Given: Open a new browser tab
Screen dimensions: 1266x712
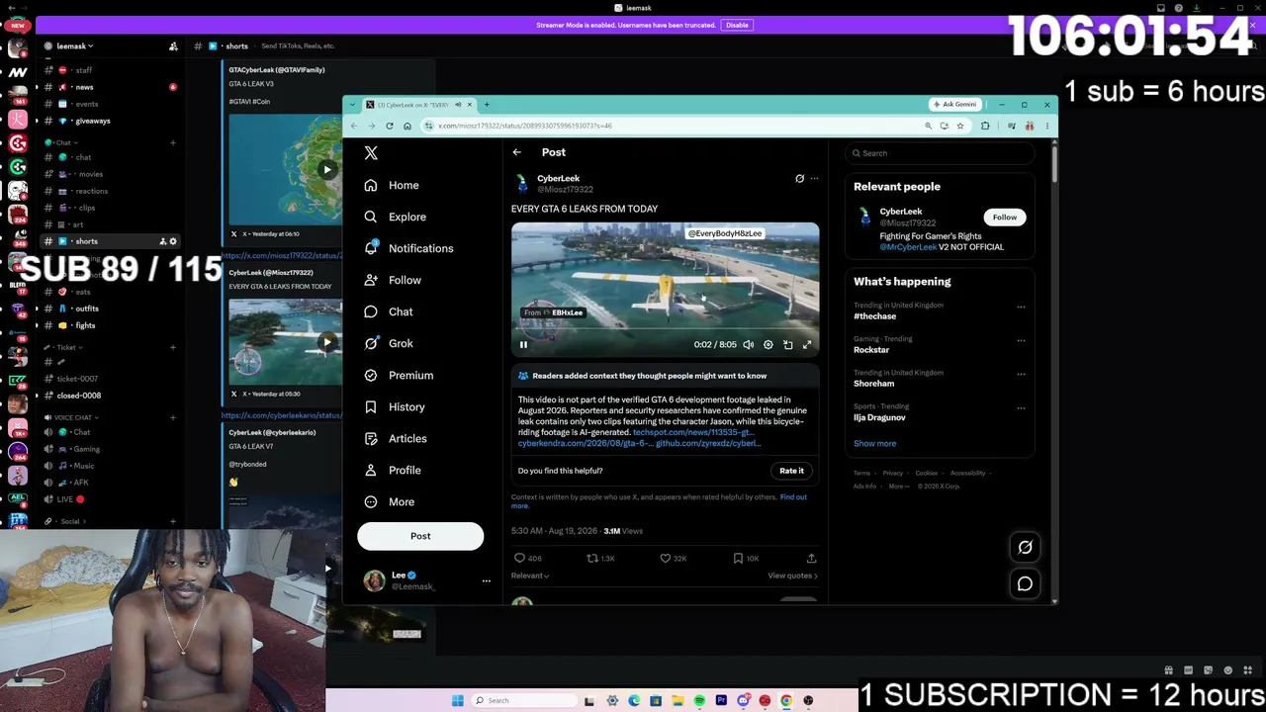Looking at the screenshot, I should coord(486,105).
